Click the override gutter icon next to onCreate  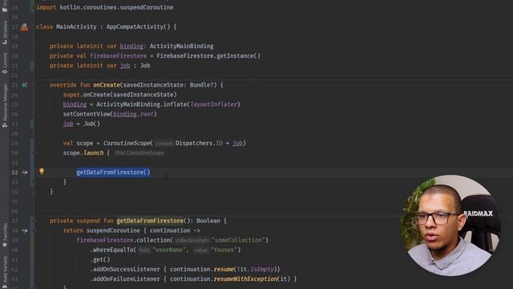click(24, 85)
